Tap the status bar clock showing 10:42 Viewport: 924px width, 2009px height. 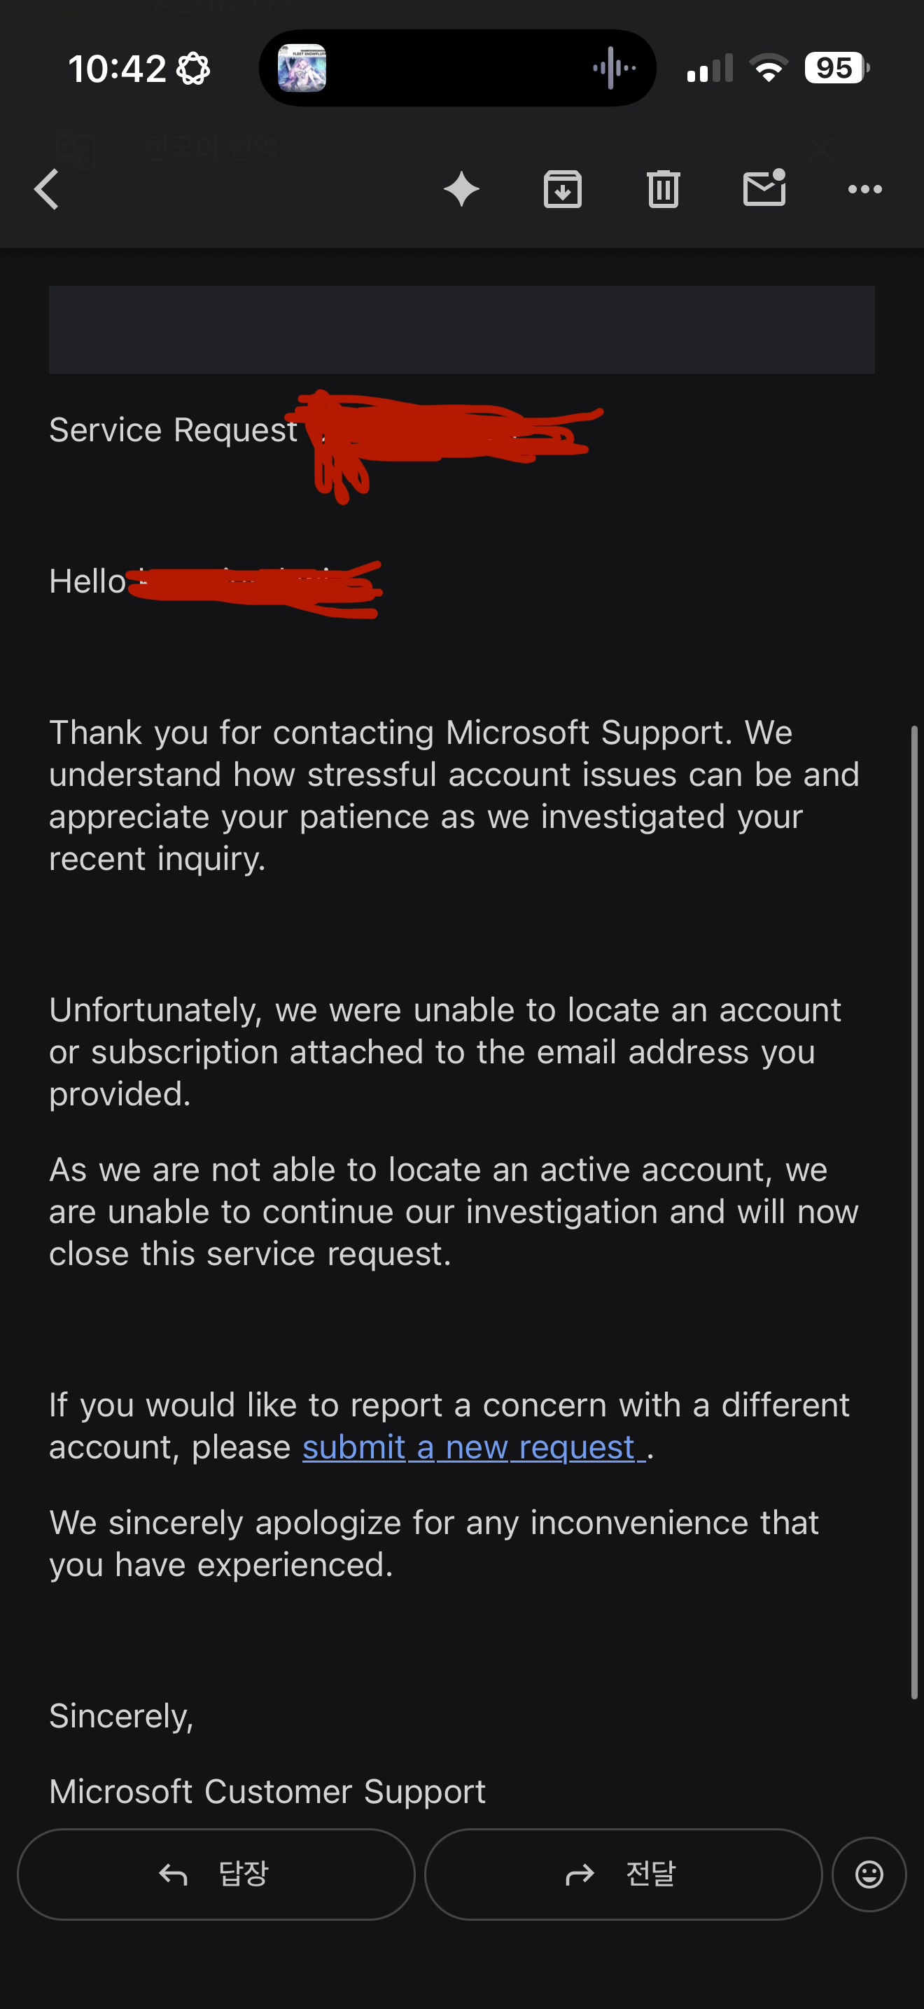click(x=117, y=69)
